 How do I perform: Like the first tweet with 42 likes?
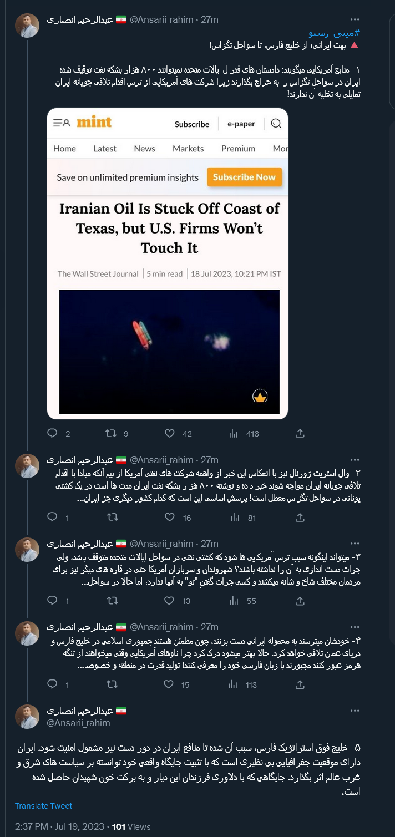click(170, 433)
